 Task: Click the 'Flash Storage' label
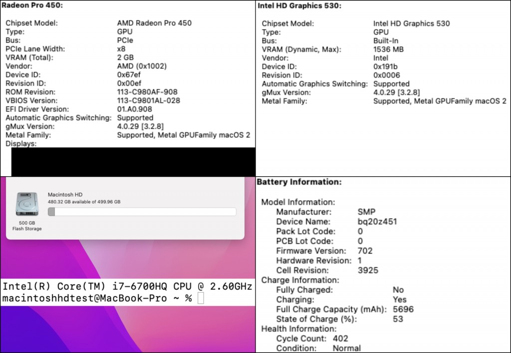27,229
